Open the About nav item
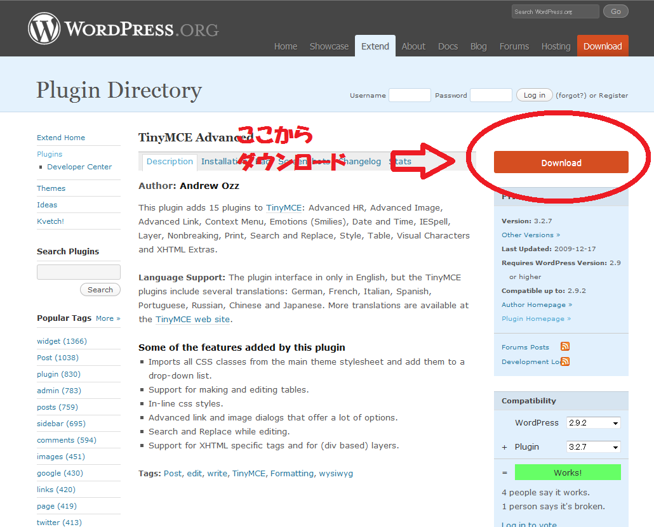This screenshot has width=654, height=527. click(413, 46)
